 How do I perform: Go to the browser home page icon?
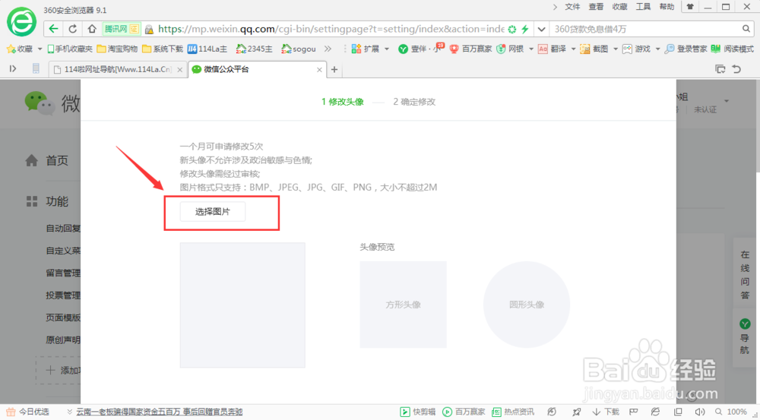pyautogui.click(x=92, y=29)
